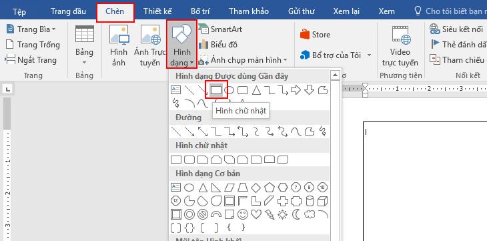Insert the heart shape
Viewport: 487px width, 241px height.
click(x=256, y=214)
